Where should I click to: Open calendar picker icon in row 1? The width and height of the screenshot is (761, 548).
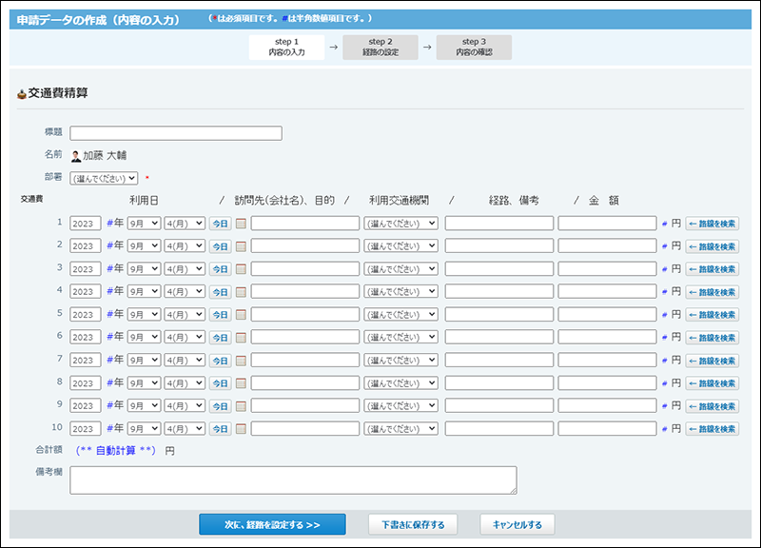point(241,224)
